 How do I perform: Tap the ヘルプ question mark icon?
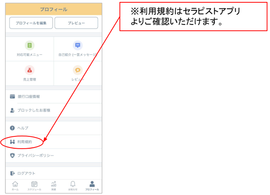click(x=12, y=128)
